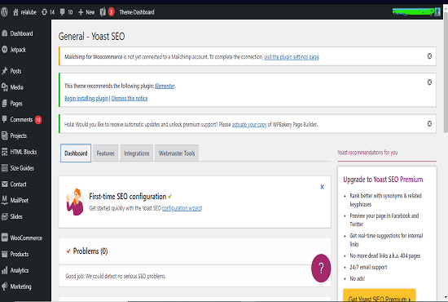The width and height of the screenshot is (448, 302).
Task: Open the 14 pending updates icon
Action: click(x=44, y=12)
